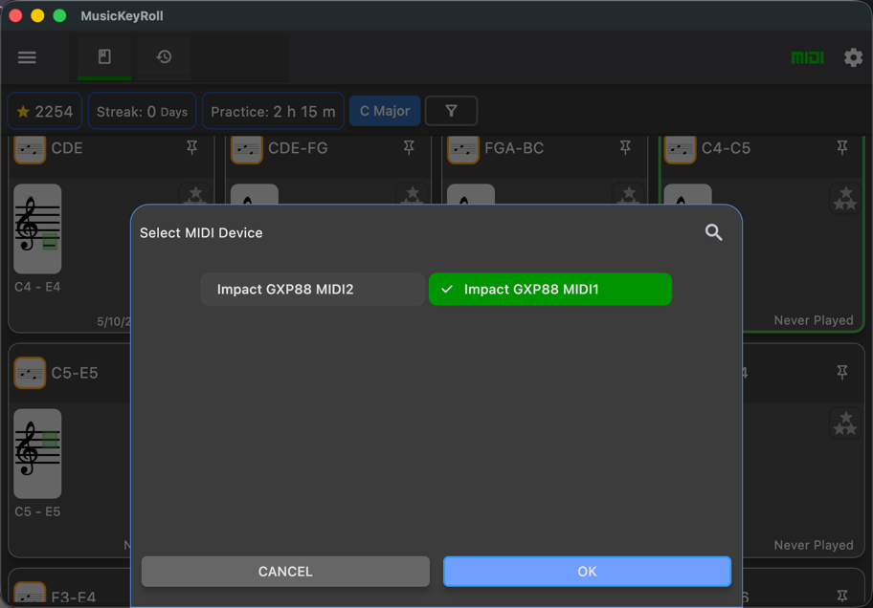Click the C4-C5 lesson sheet icon
873x608 pixels.
point(681,149)
